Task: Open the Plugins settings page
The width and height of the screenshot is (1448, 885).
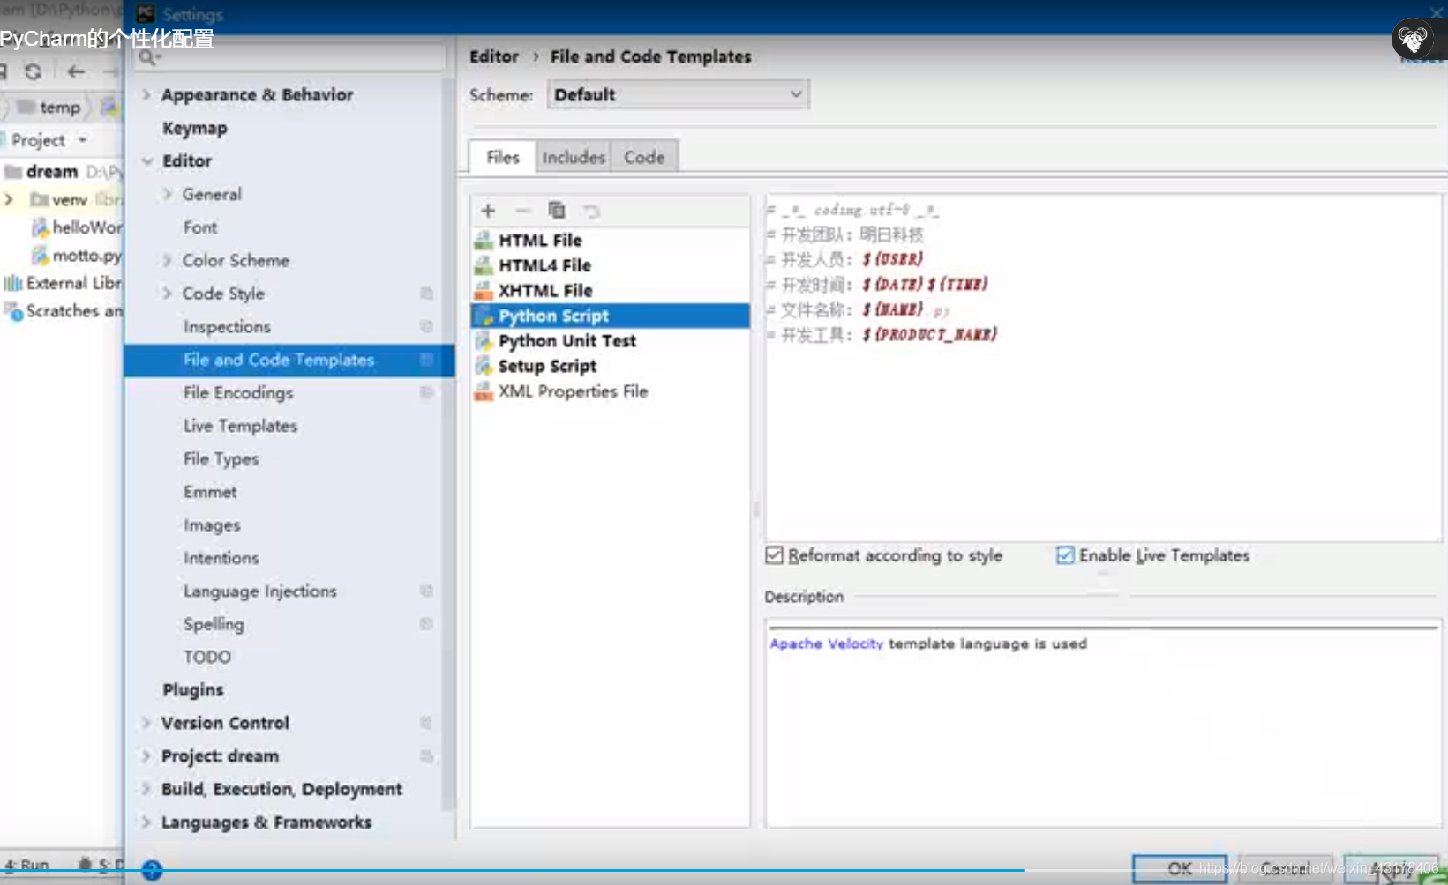Action: (192, 690)
